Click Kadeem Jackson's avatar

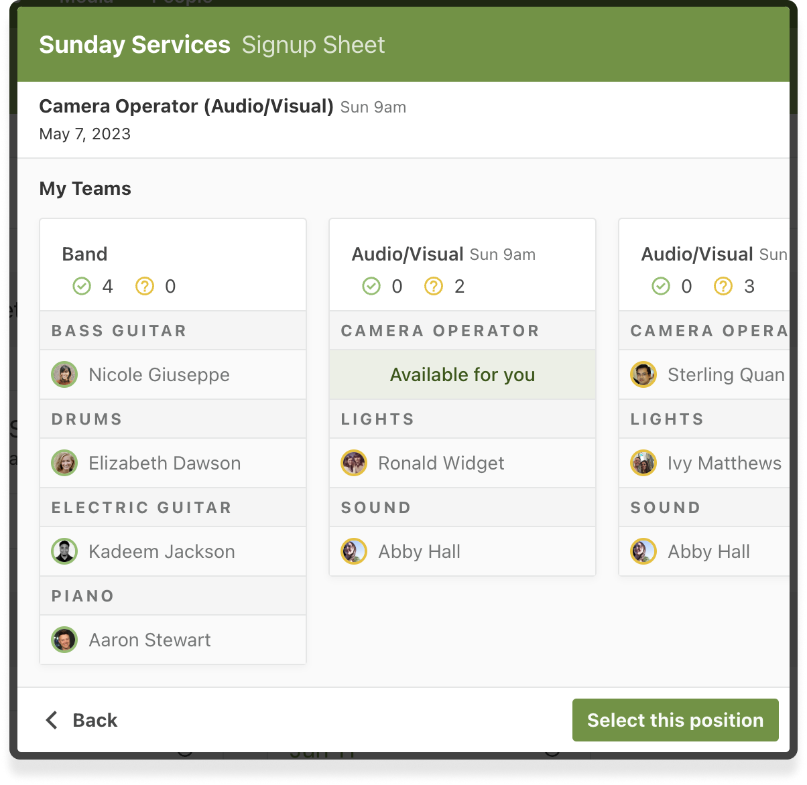point(64,552)
